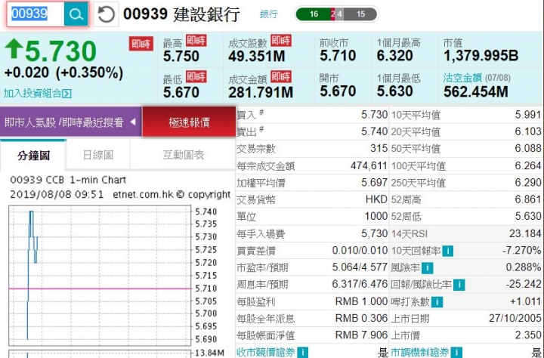This screenshot has width=544, height=358.
Task: Click the refresh arrow icon
Action: point(106,14)
